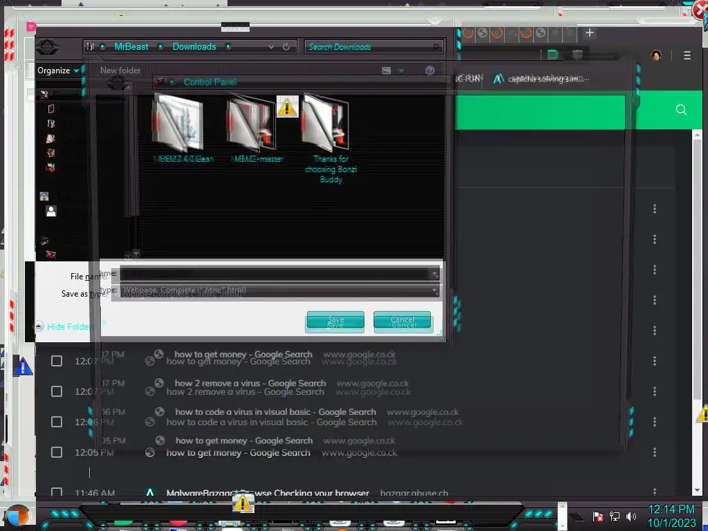Expand the Organize dropdown
Viewport: 708px width, 531px height.
click(x=58, y=71)
